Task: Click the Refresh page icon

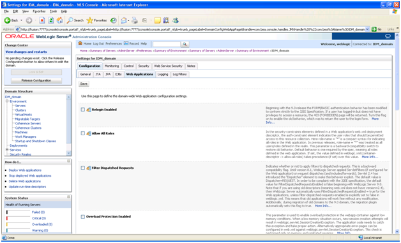Action: [51, 20]
